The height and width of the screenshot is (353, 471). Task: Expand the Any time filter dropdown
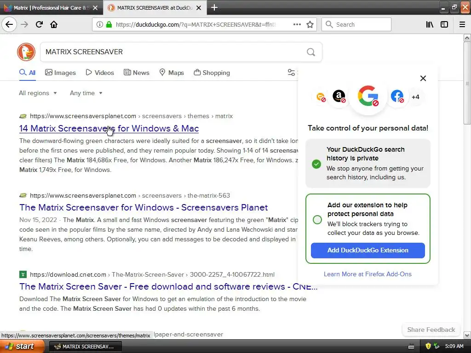click(86, 93)
